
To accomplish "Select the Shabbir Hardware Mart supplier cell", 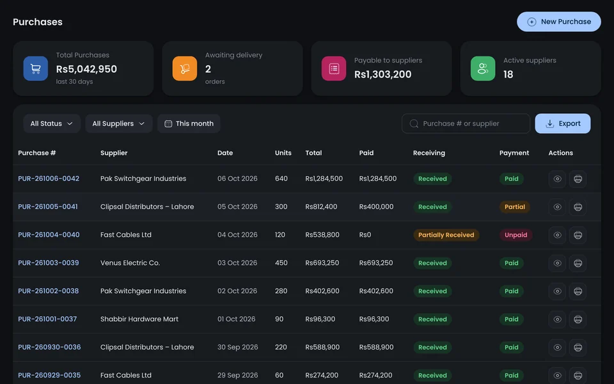I will tap(139, 319).
